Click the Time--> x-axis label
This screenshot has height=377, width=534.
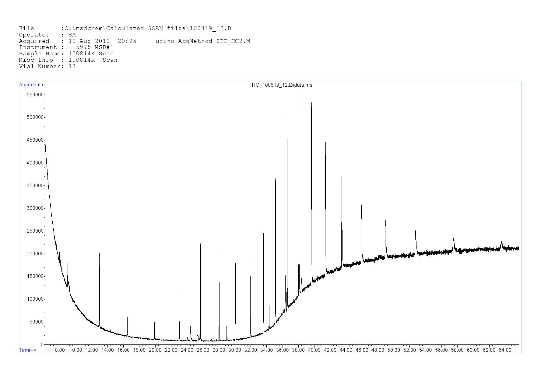pos(28,350)
